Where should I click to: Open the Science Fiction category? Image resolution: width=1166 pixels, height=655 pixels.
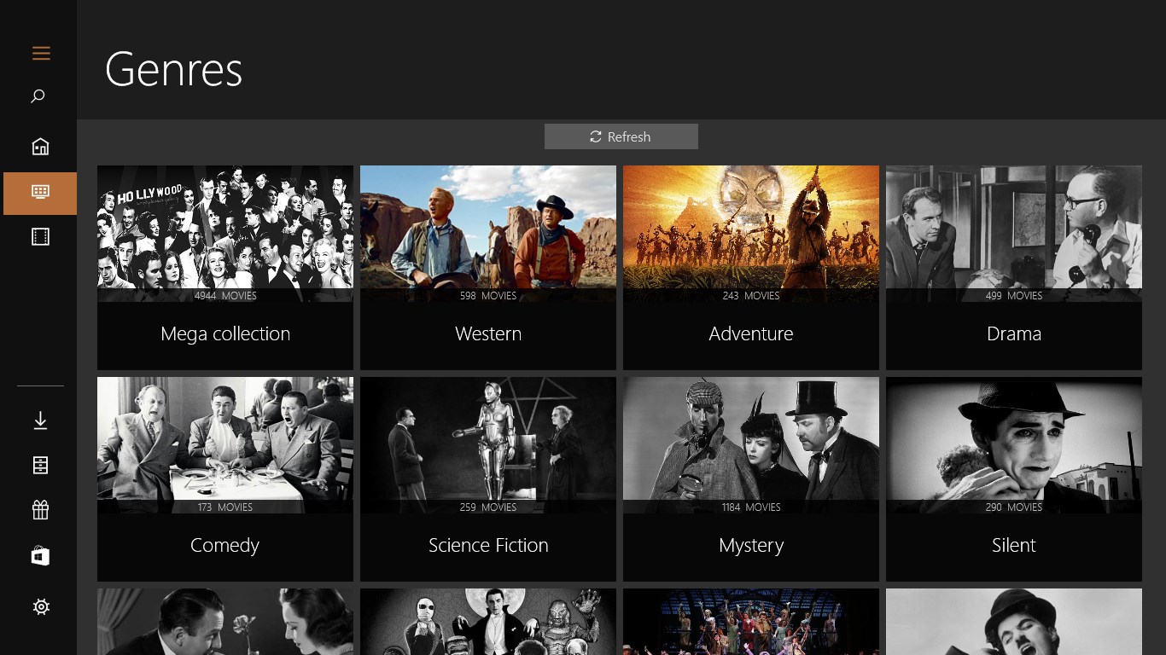click(x=487, y=478)
